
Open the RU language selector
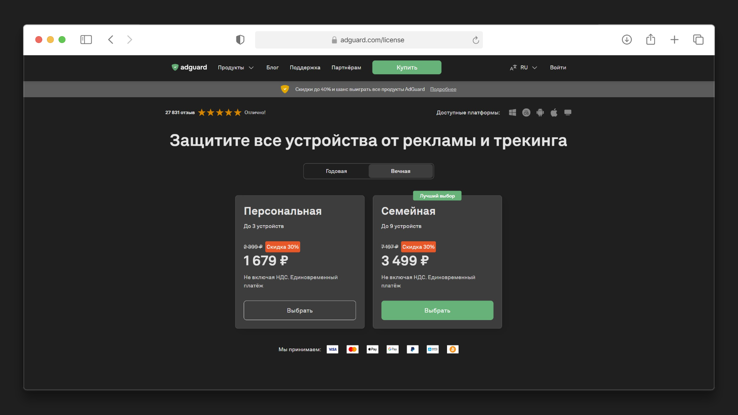(524, 67)
